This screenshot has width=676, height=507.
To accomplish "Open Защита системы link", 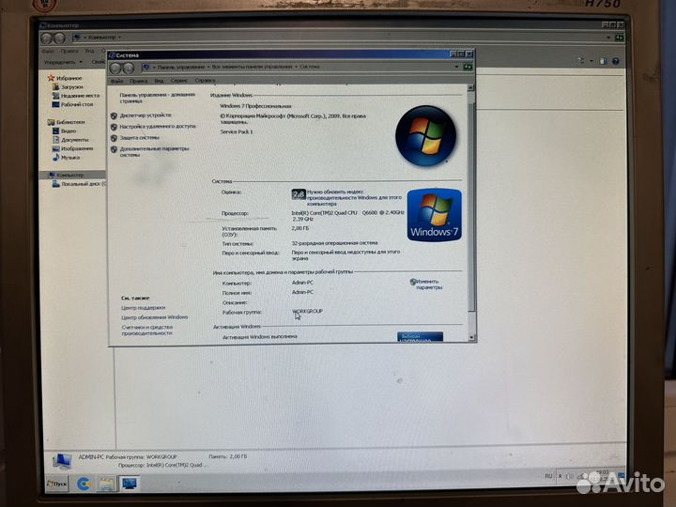I will coord(139,137).
